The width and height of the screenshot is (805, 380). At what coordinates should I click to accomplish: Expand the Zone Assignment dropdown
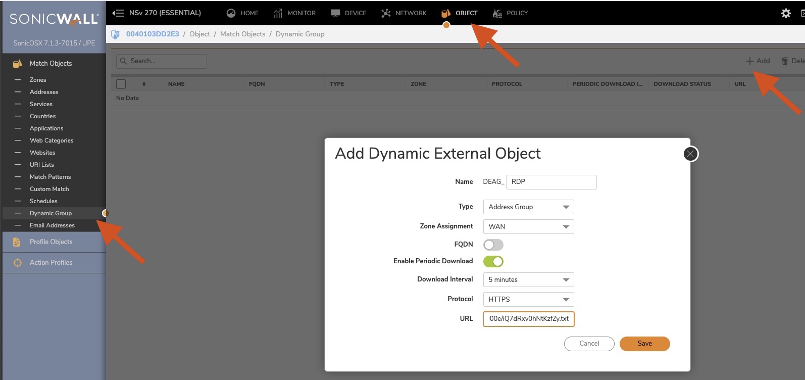[528, 227]
